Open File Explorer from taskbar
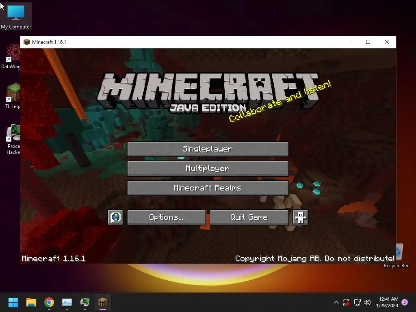416x312 pixels. (31, 302)
